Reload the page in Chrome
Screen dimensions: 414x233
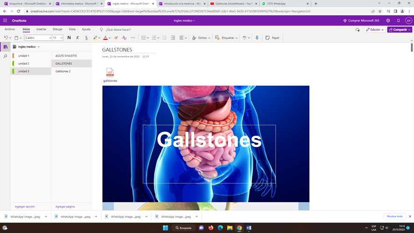tap(19, 11)
